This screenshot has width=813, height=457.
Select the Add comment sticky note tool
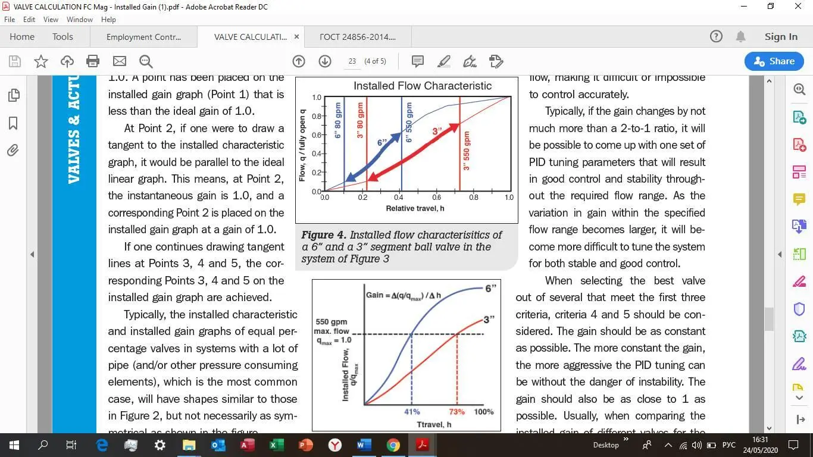point(418,61)
